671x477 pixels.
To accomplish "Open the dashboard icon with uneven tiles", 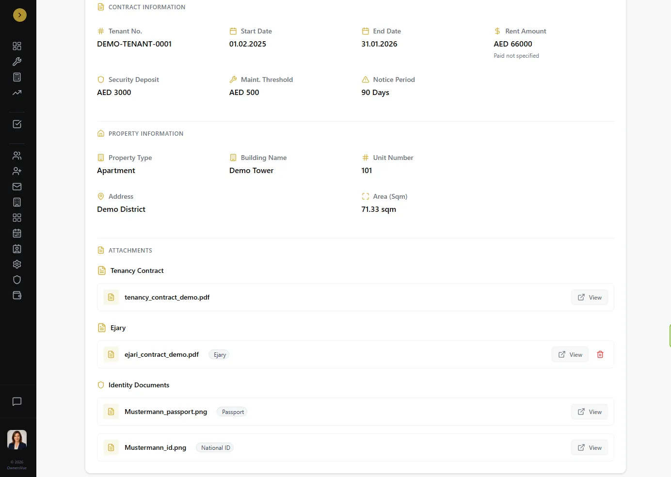I will coord(17,46).
